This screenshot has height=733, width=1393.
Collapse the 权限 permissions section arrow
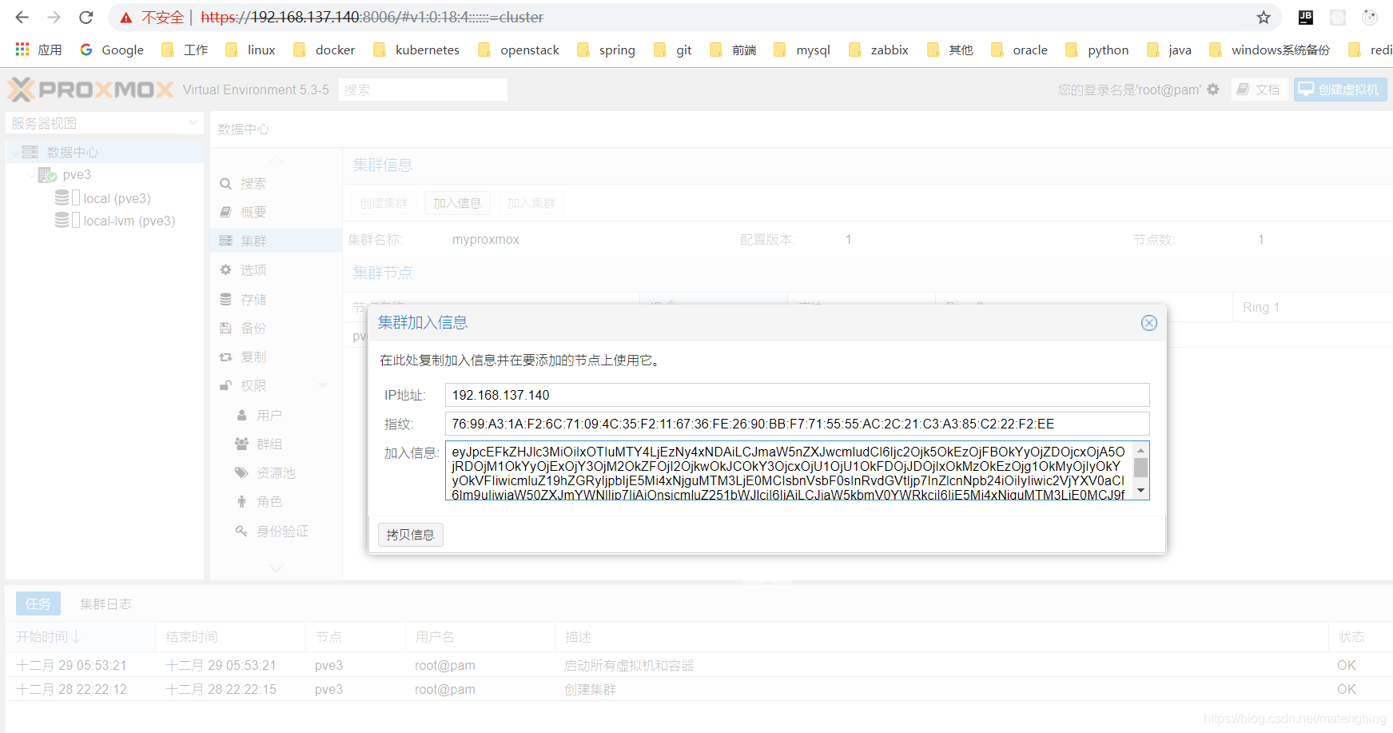coord(323,385)
